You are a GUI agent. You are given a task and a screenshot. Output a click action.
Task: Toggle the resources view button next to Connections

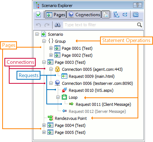(x=106, y=15)
